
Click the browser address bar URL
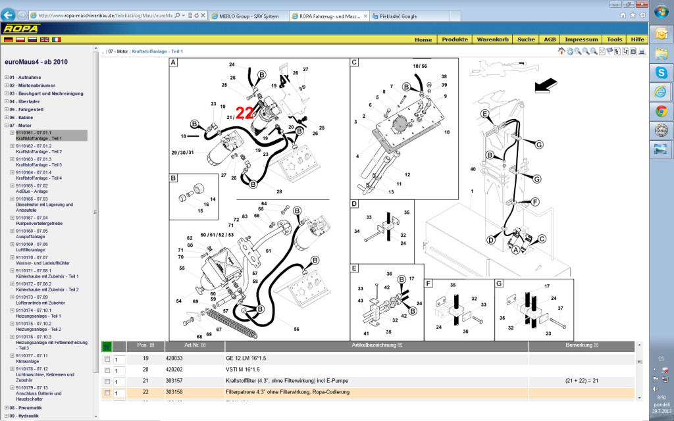click(x=105, y=16)
